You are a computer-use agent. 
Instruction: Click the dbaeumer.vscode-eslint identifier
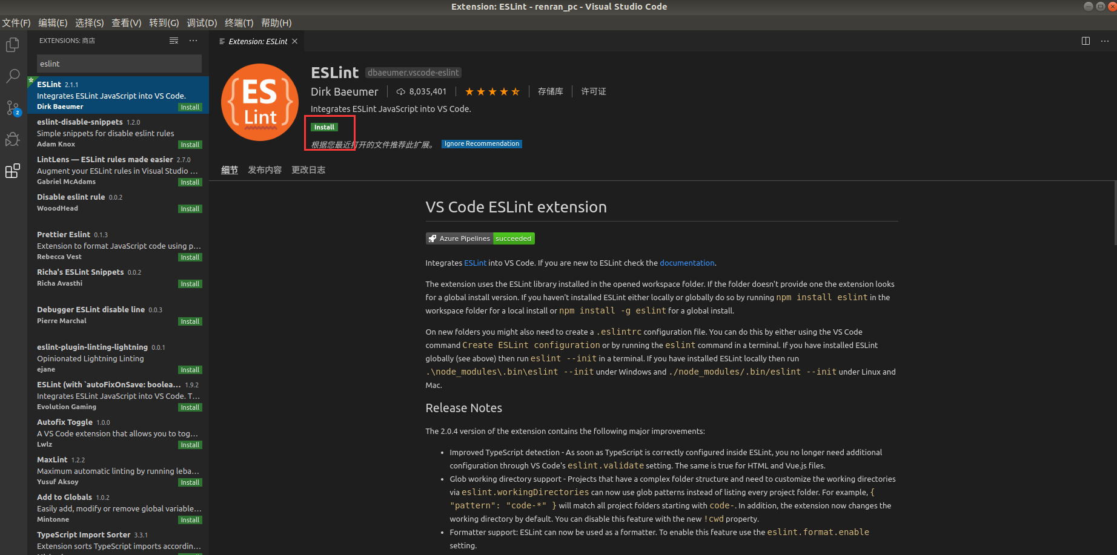pyautogui.click(x=413, y=73)
